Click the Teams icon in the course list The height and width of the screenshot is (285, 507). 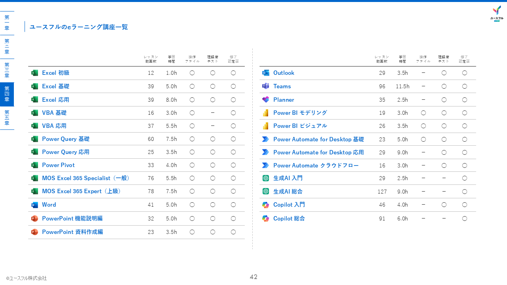pyautogui.click(x=266, y=86)
